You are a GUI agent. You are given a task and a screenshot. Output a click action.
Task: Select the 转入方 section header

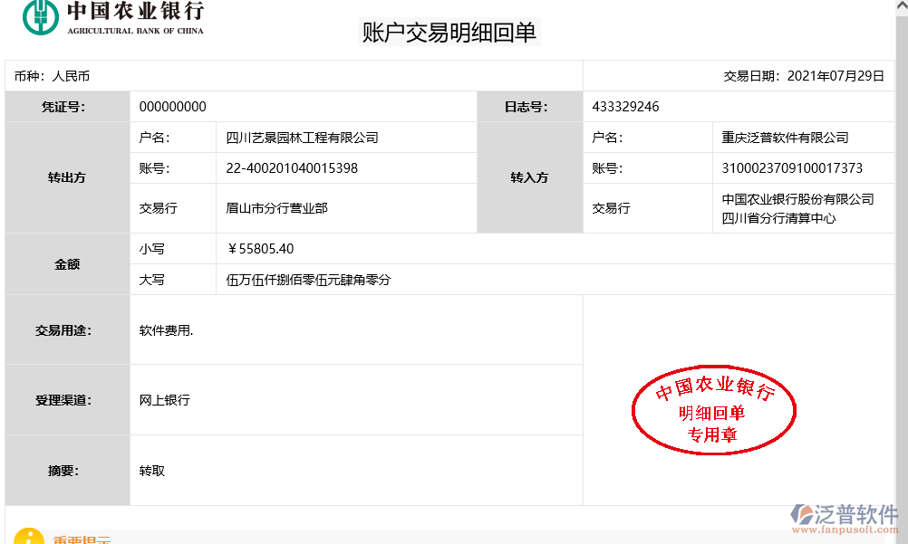[530, 177]
